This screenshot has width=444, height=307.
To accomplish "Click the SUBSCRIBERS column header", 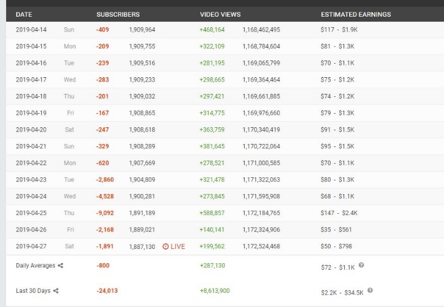I will (x=118, y=14).
